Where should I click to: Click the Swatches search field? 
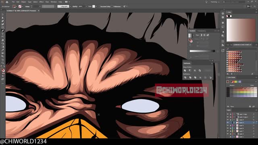pyautogui.click(x=241, y=49)
